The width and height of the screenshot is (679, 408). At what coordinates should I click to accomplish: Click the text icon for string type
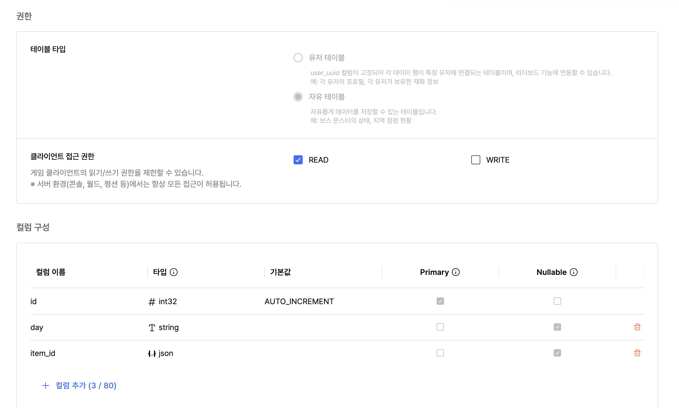152,328
